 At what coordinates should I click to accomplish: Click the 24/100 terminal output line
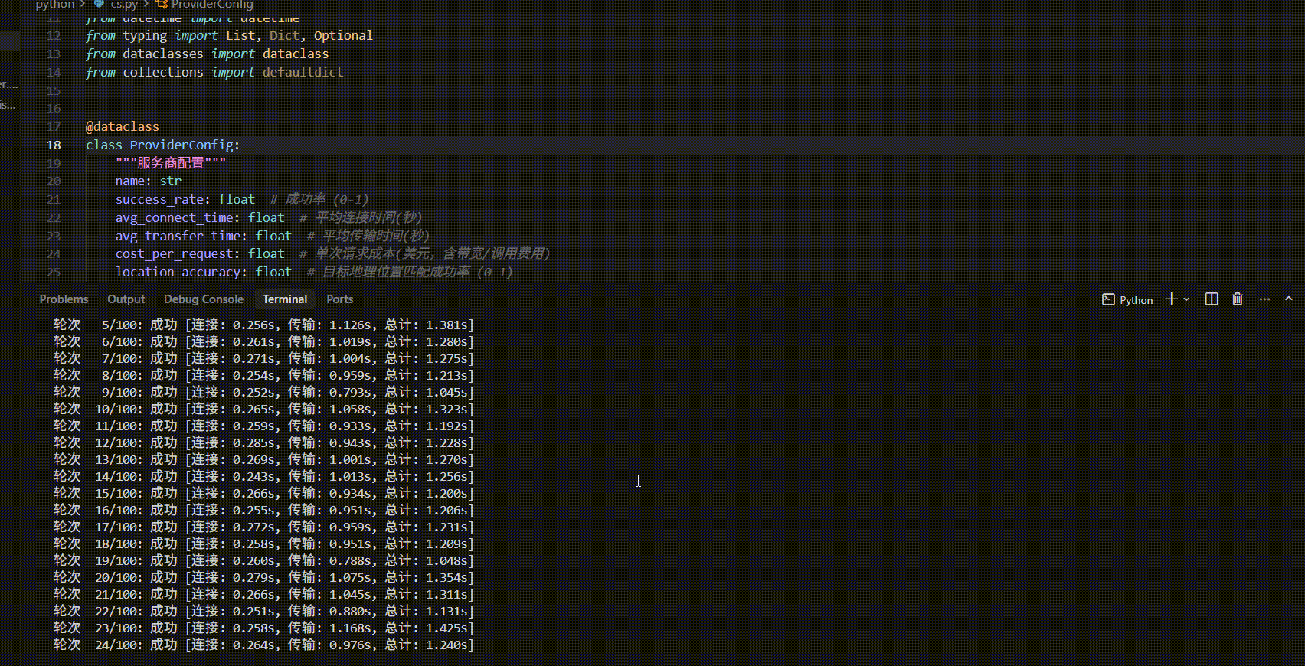pyautogui.click(x=263, y=645)
